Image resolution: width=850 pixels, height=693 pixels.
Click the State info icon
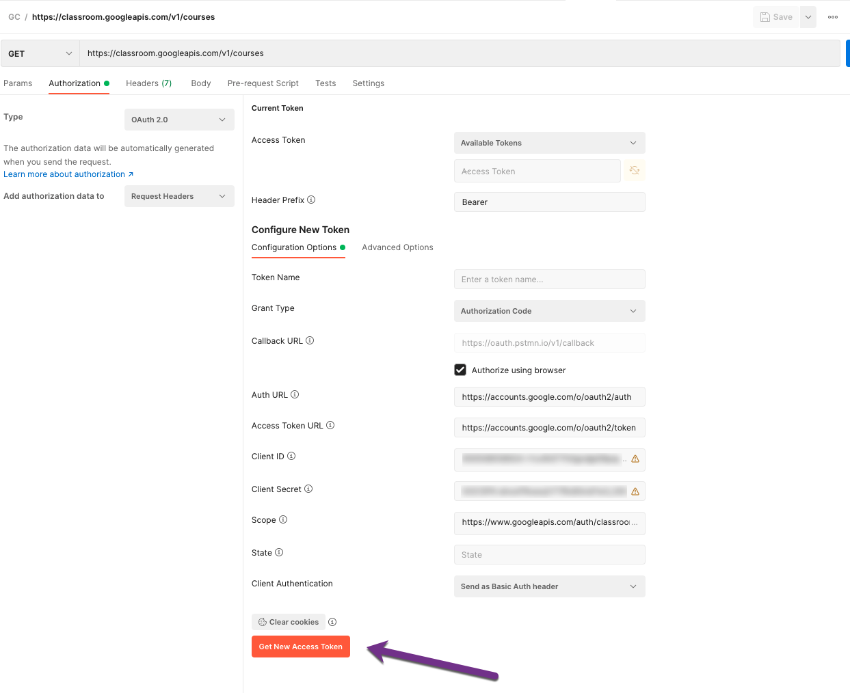coord(279,552)
